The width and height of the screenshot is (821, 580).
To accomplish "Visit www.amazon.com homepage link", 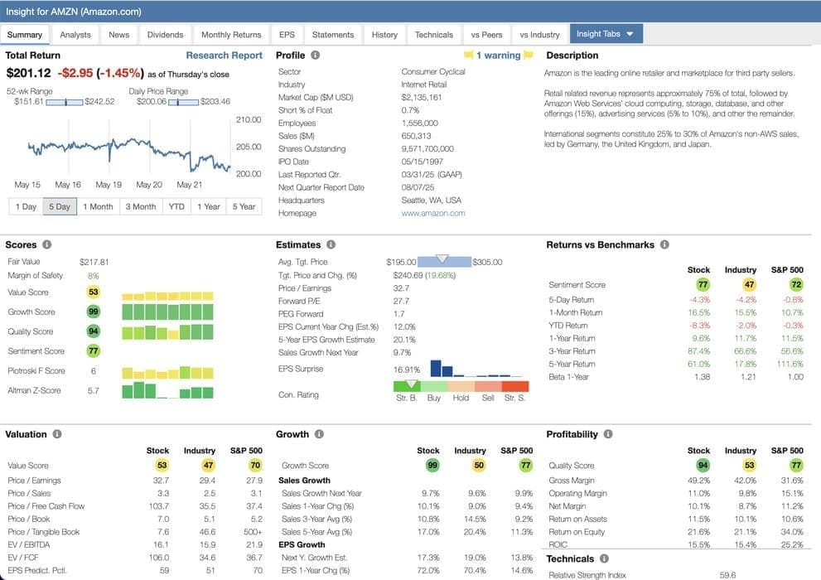I will (433, 213).
